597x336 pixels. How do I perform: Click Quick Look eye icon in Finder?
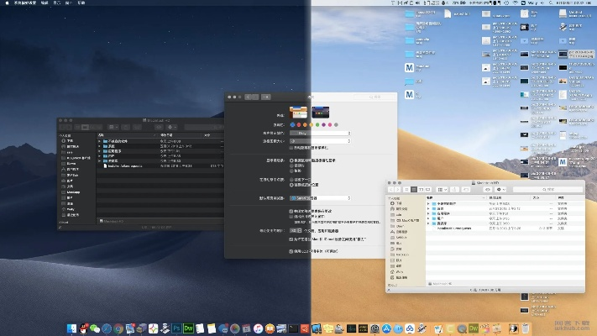486,191
